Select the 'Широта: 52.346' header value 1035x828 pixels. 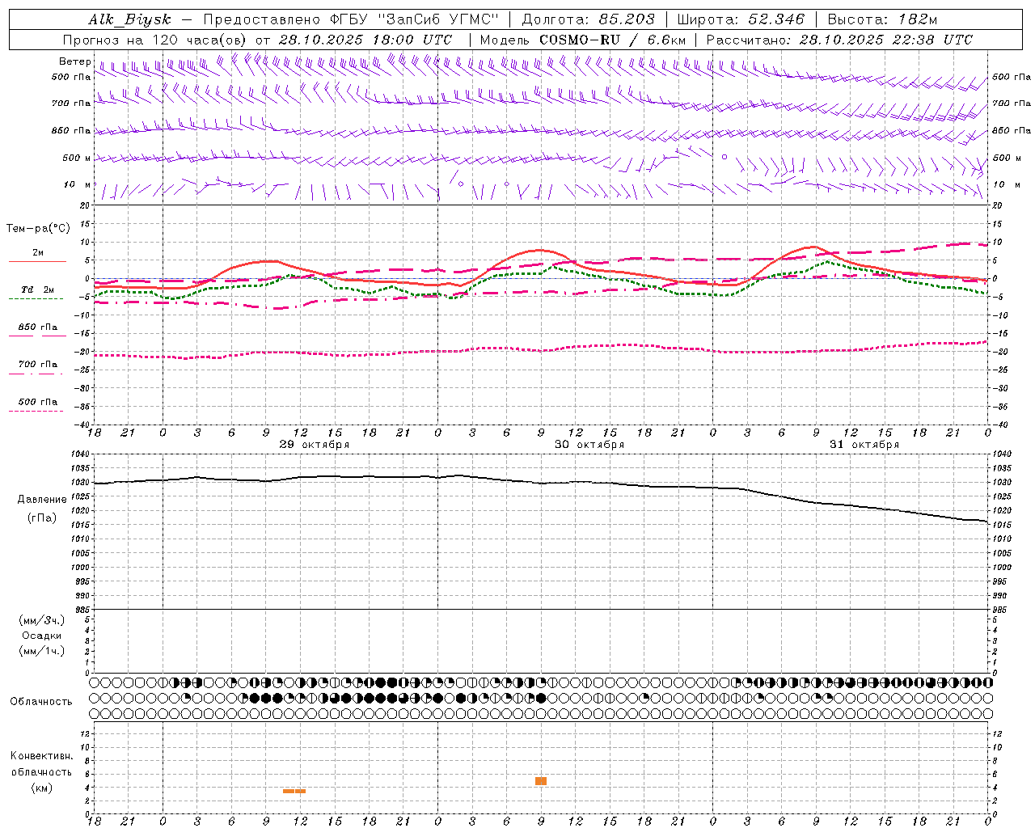tap(741, 19)
